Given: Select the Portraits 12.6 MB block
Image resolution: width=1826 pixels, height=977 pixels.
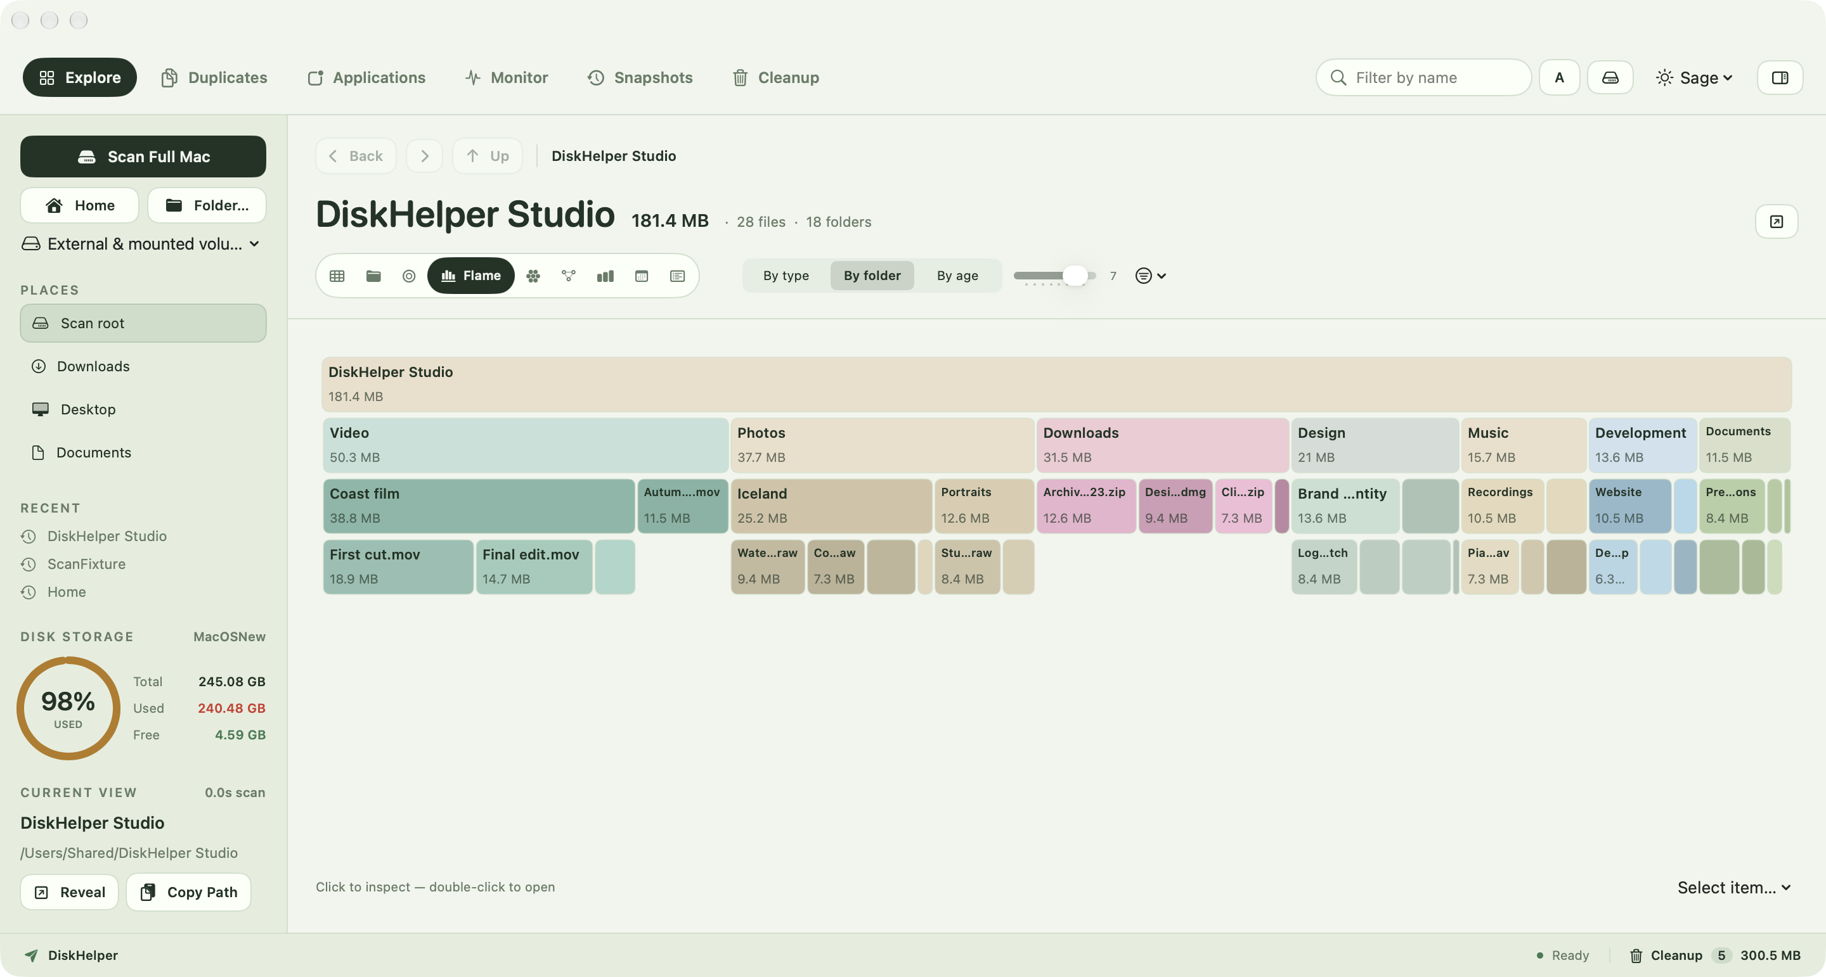Looking at the screenshot, I should (984, 506).
